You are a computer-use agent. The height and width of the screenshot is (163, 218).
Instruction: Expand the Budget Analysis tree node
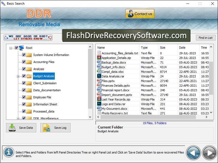(18, 76)
